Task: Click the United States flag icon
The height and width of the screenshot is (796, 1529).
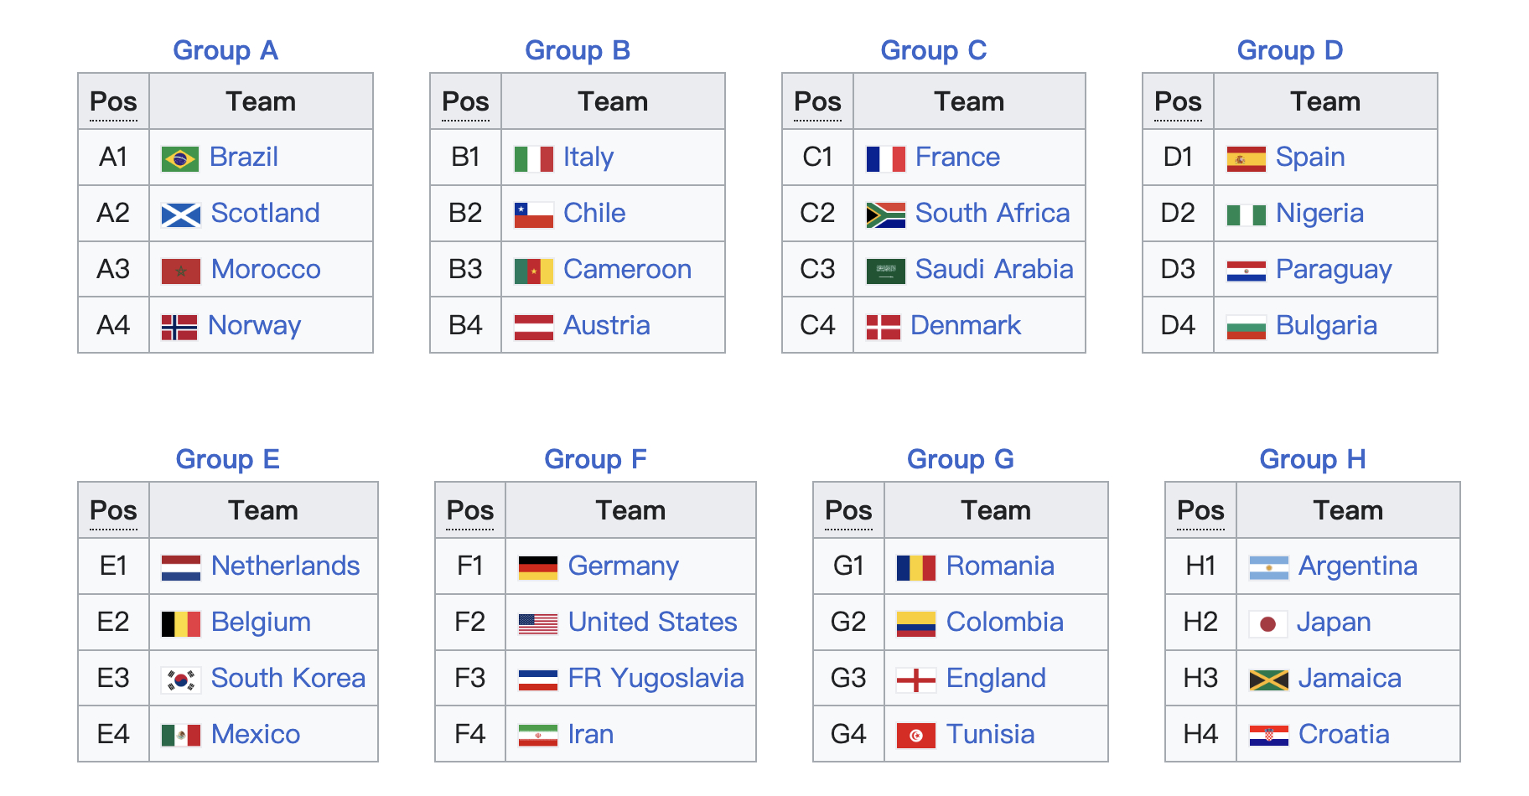Action: (x=537, y=623)
